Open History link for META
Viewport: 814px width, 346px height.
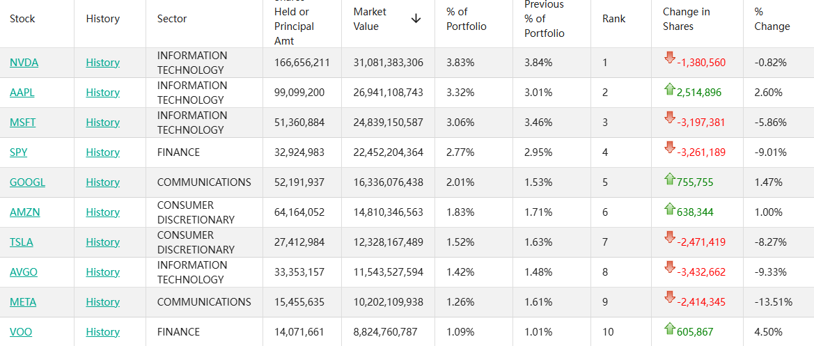[103, 302]
